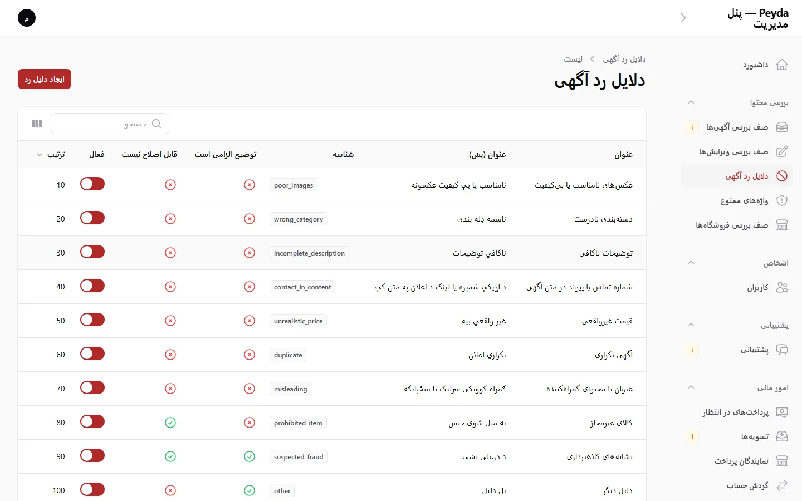802x501 pixels.
Task: Click the storefront icon beside نمایندگان پرداخت
Action: pos(782,461)
